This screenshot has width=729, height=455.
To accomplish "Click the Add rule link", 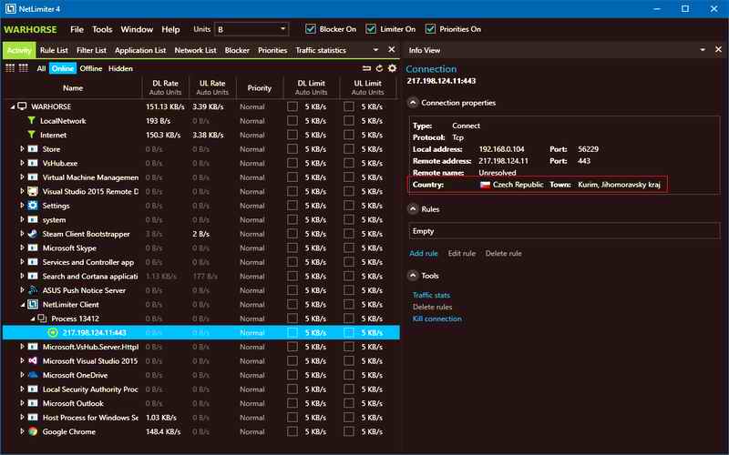I will (424, 253).
